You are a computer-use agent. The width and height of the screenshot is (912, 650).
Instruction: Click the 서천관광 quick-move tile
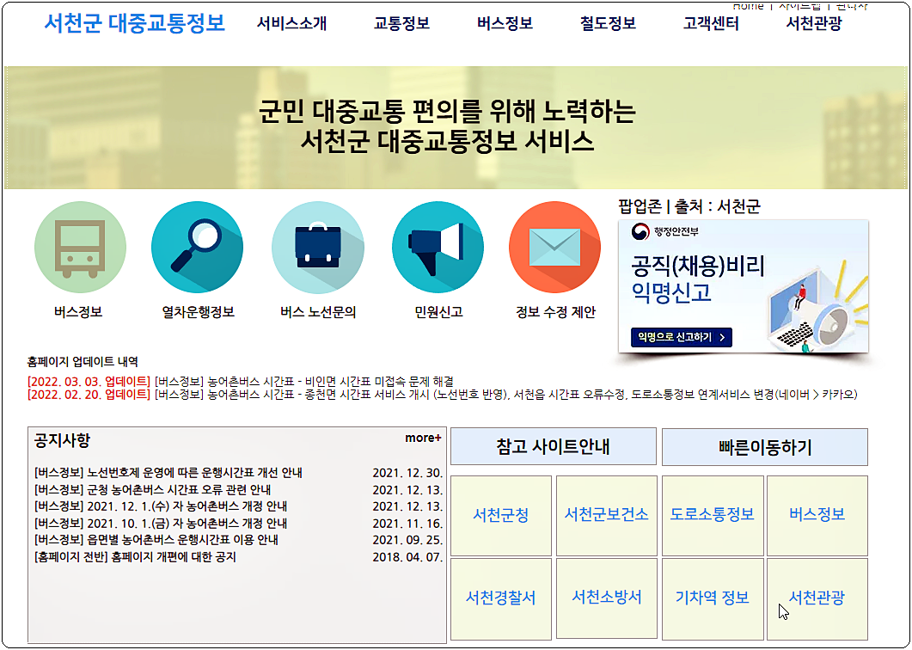click(x=817, y=598)
